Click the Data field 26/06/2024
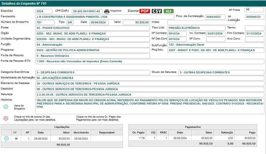Viewport: 266px width, 154px height. click(99, 23)
